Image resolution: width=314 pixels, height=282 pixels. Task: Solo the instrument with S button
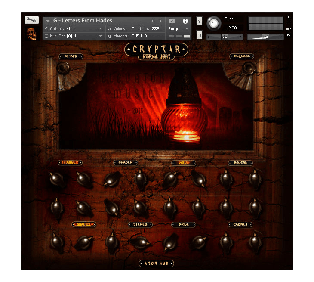[x=199, y=21]
